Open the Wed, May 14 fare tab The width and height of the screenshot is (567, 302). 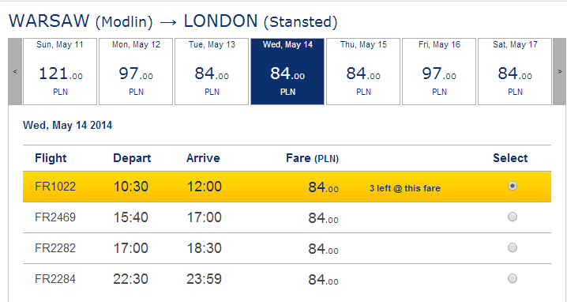[287, 71]
